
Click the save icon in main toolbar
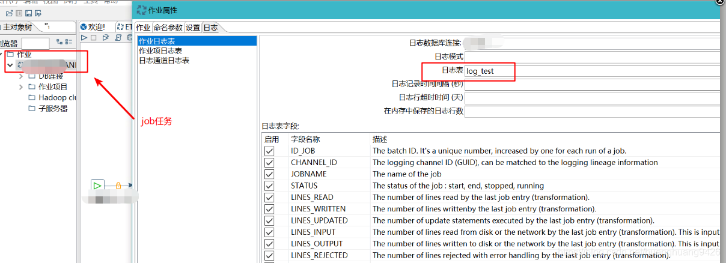28,13
